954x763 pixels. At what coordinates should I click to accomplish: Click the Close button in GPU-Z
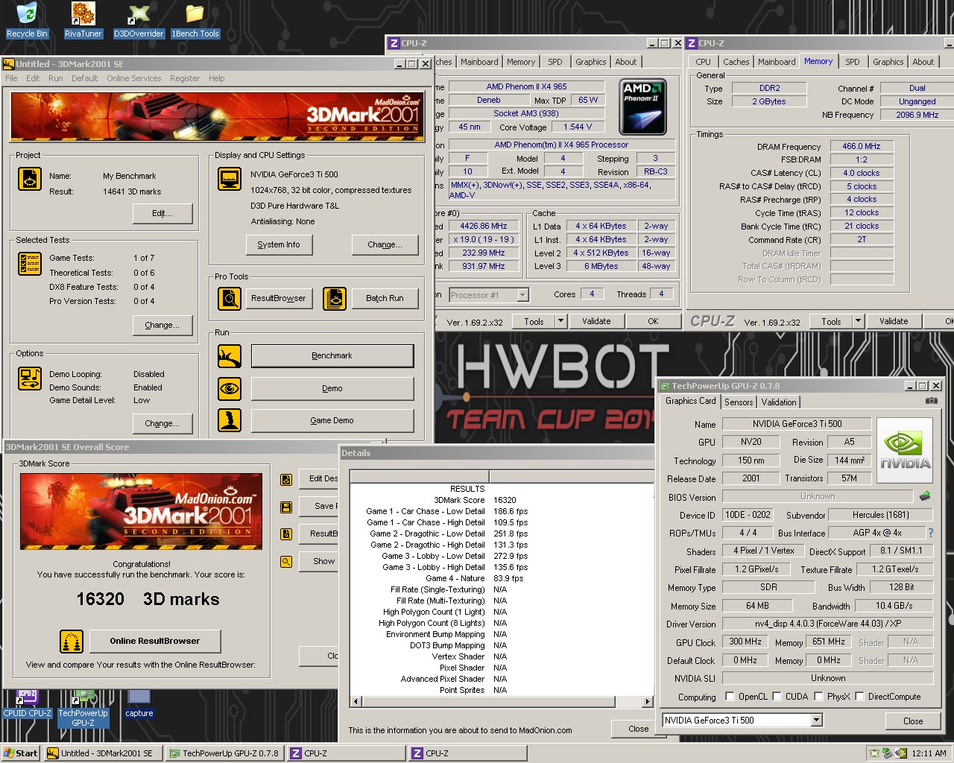[913, 721]
